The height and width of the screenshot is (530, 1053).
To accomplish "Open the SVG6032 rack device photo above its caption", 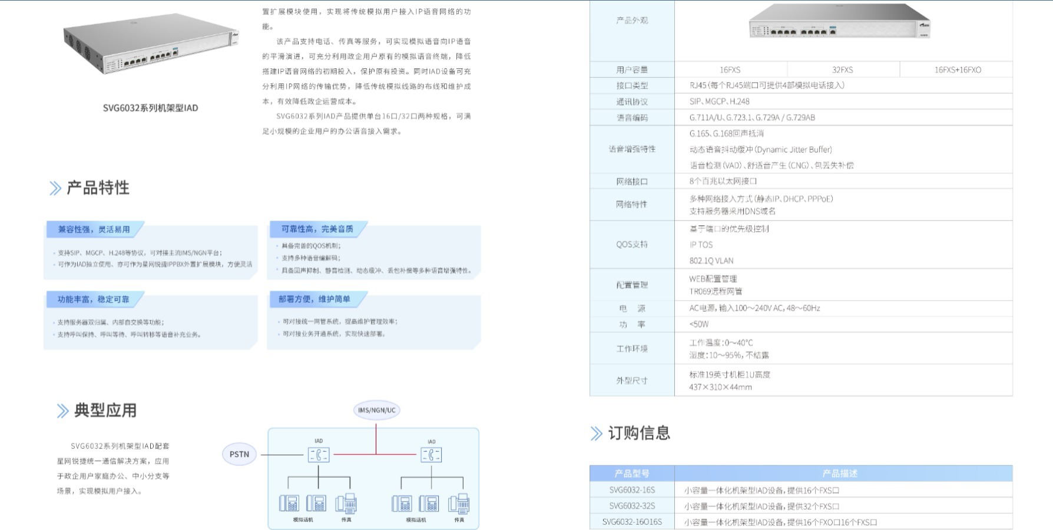I will (x=151, y=45).
